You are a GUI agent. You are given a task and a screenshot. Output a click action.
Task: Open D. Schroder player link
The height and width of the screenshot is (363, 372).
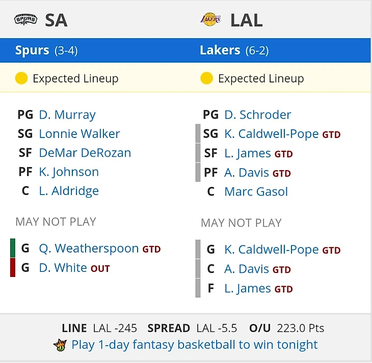[258, 115]
